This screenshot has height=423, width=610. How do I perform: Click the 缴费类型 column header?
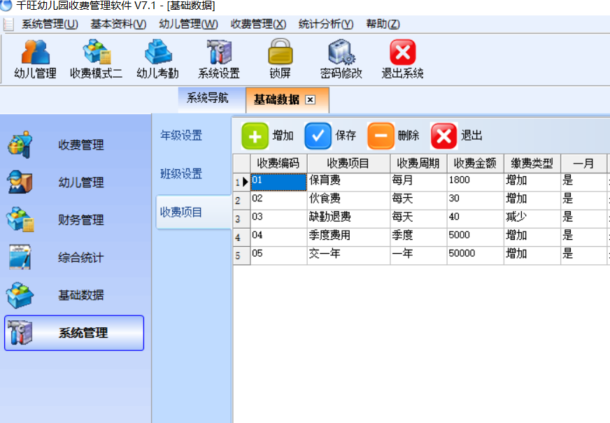(x=532, y=164)
